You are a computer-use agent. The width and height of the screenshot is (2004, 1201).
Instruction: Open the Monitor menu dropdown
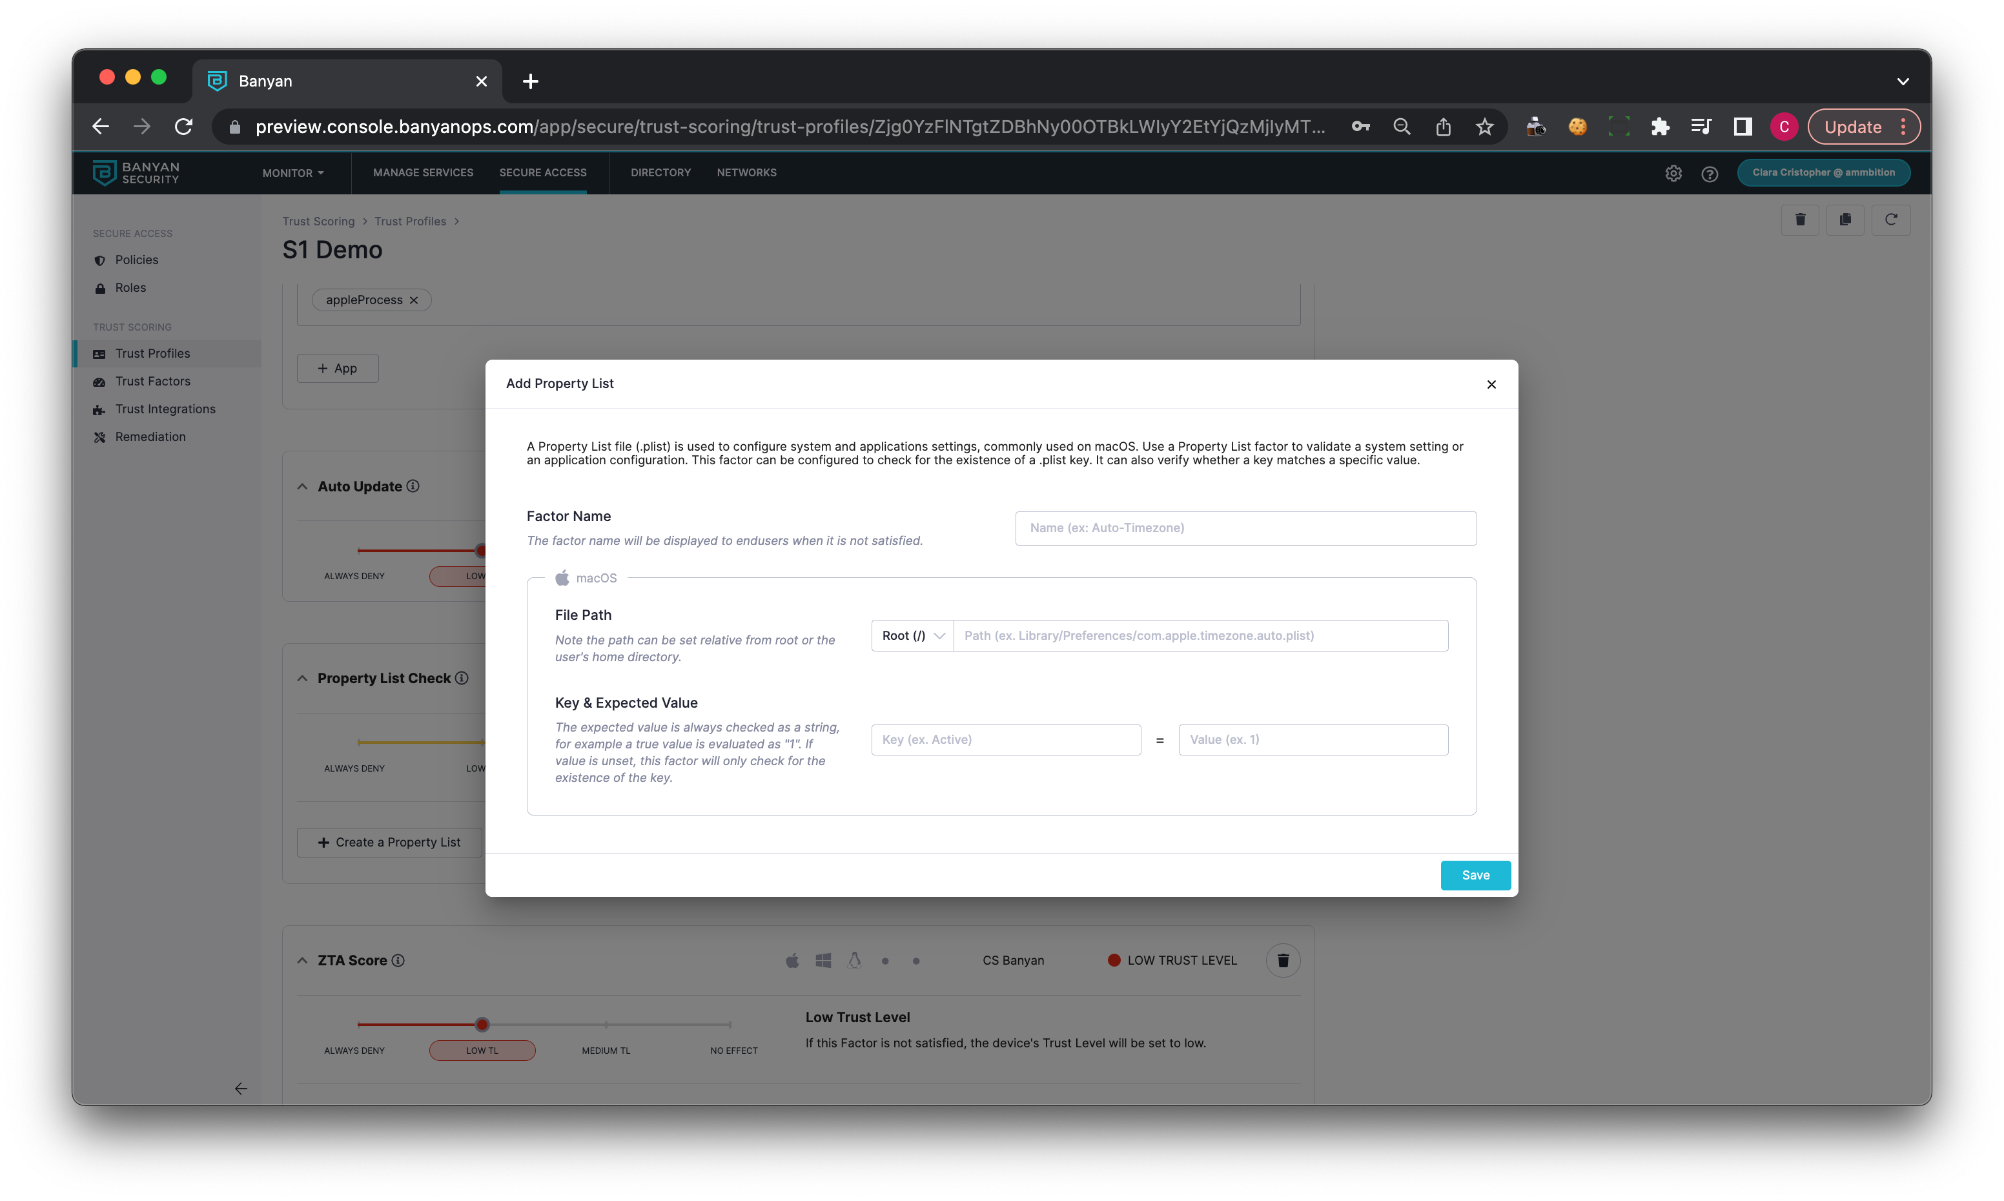(x=292, y=173)
